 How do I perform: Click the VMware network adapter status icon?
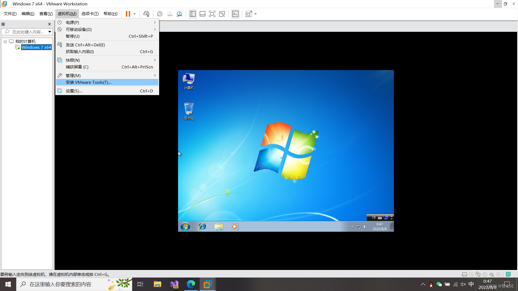[x=478, y=274]
